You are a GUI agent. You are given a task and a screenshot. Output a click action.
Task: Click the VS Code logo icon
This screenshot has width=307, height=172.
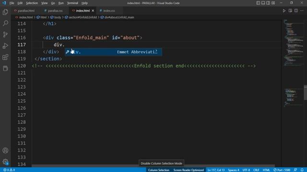4,3
